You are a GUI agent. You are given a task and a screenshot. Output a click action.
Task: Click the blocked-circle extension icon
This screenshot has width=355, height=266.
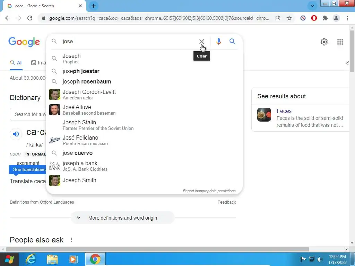tap(303, 18)
